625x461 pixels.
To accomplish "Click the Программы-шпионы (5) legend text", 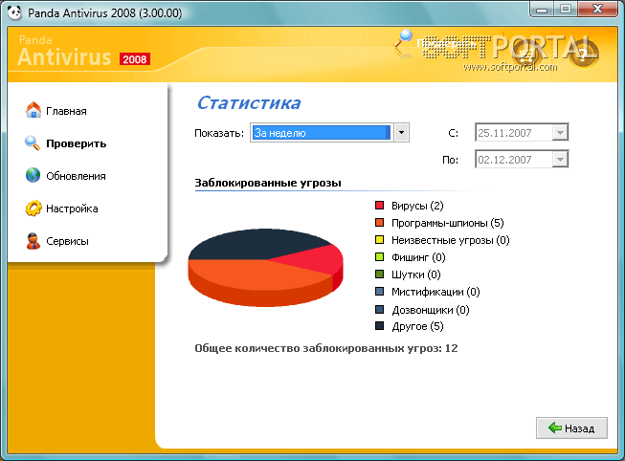I will (x=448, y=223).
